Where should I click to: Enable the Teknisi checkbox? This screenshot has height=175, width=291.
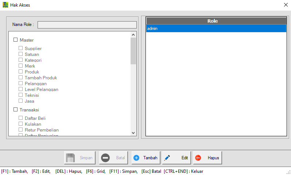[20, 95]
